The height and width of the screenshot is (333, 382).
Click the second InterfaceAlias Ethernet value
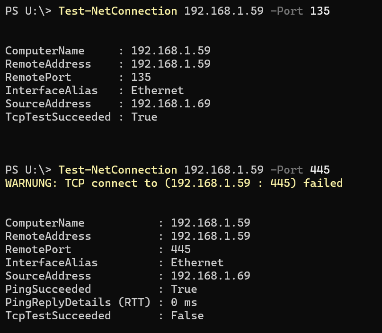[x=197, y=263]
